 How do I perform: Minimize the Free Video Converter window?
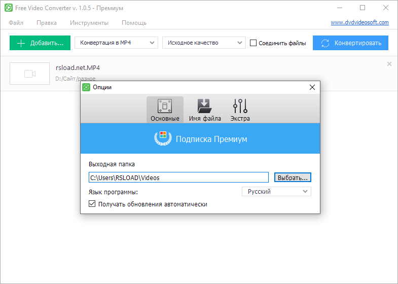pos(339,8)
